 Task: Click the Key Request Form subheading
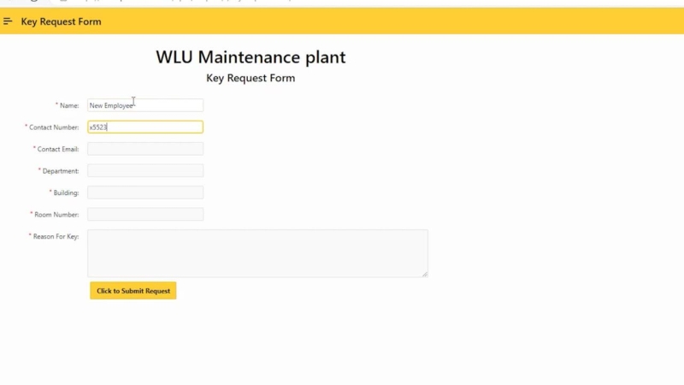tap(251, 78)
